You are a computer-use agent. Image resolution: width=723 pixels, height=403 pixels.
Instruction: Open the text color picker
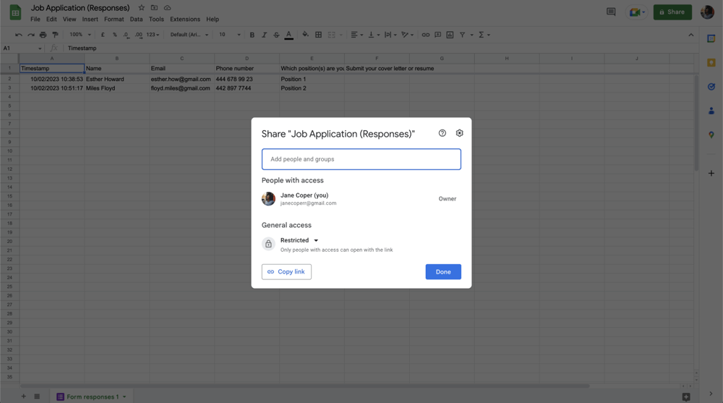[288, 35]
